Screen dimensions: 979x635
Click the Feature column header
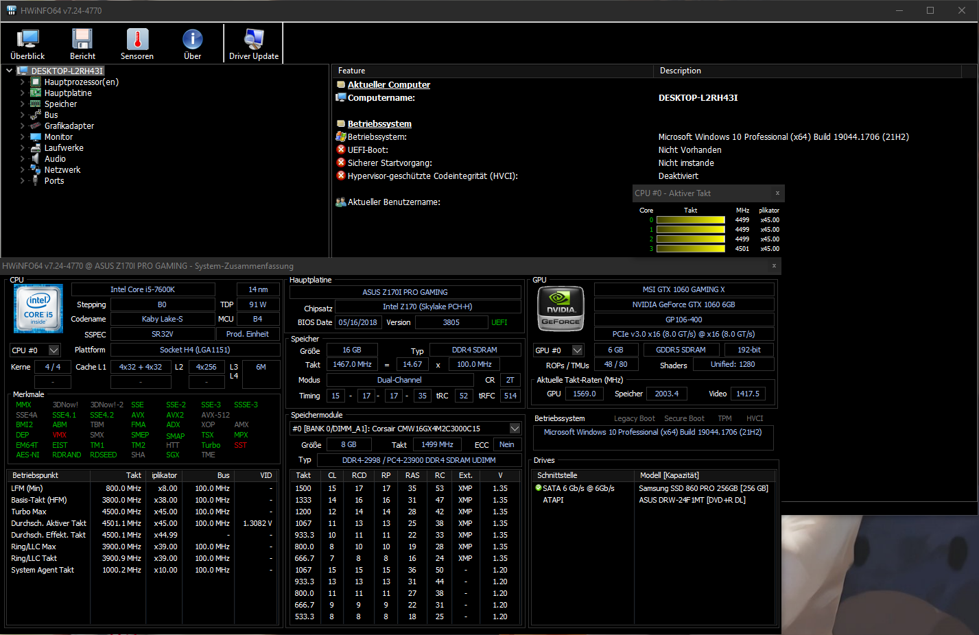pyautogui.click(x=493, y=71)
